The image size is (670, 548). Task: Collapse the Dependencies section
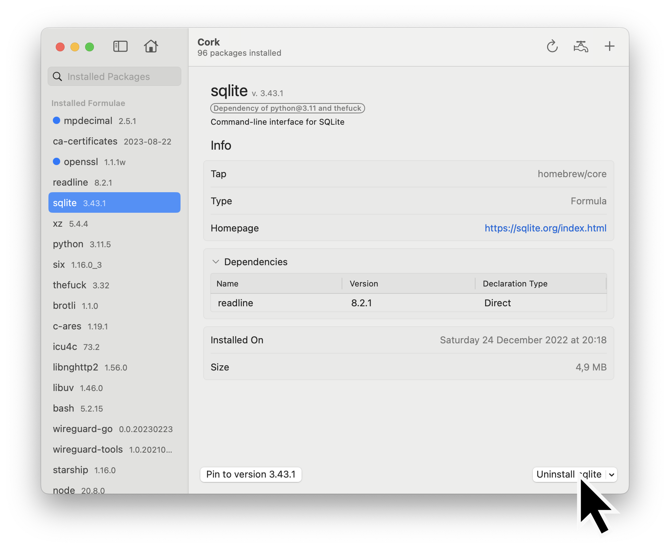pos(216,262)
